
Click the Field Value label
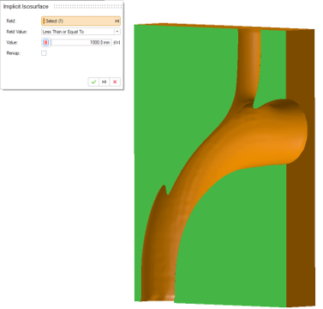click(17, 32)
